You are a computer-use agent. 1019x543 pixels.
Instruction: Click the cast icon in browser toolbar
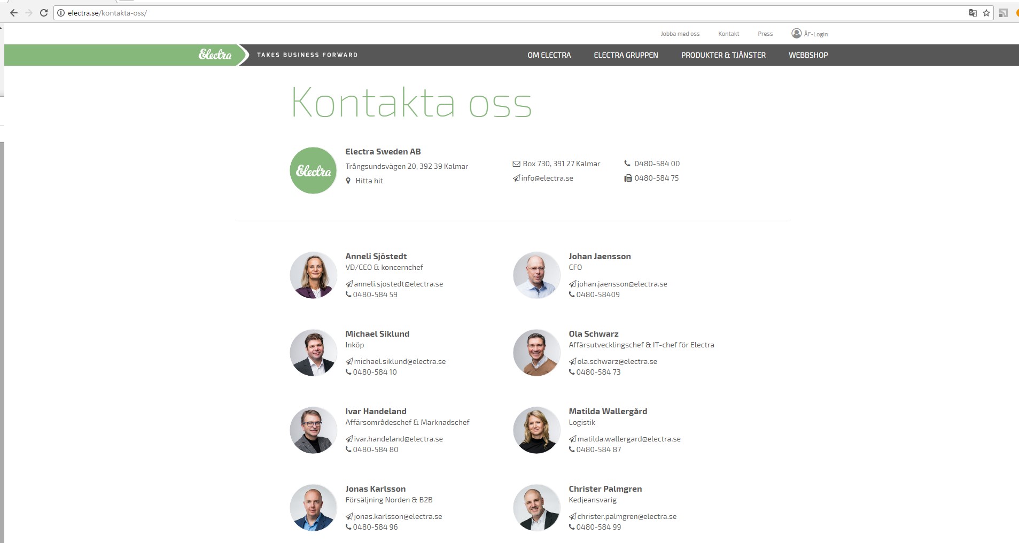click(1004, 13)
